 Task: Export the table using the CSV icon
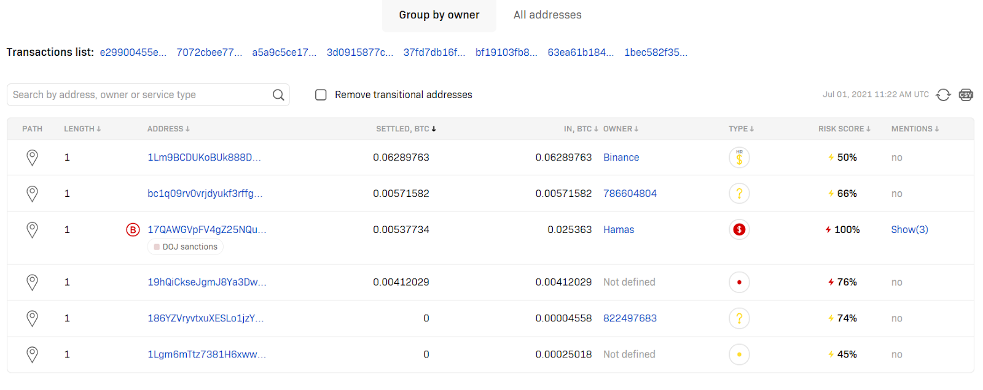click(x=966, y=94)
